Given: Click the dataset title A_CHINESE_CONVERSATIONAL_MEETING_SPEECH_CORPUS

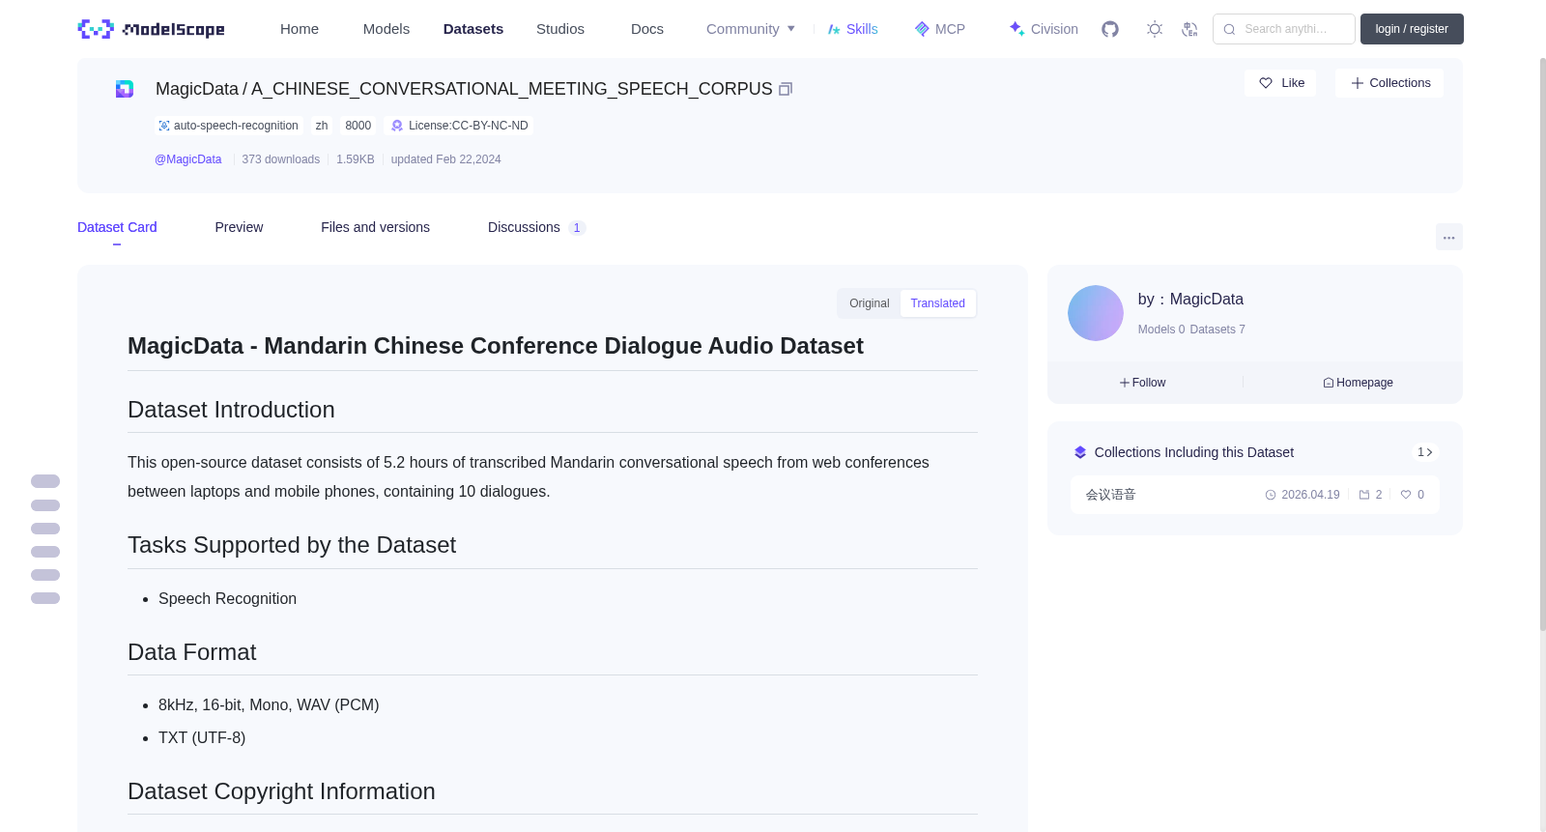Looking at the screenshot, I should pos(512,89).
